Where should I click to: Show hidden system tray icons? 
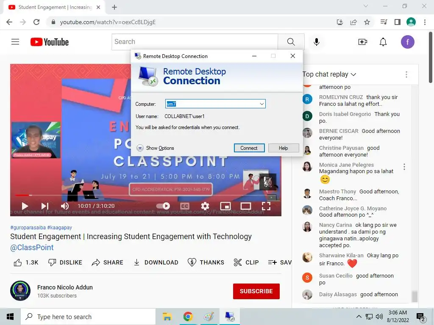pos(359,317)
